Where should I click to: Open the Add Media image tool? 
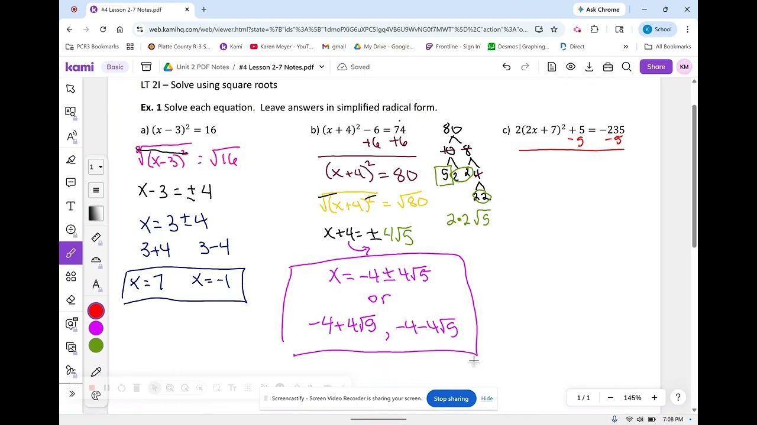tap(71, 347)
